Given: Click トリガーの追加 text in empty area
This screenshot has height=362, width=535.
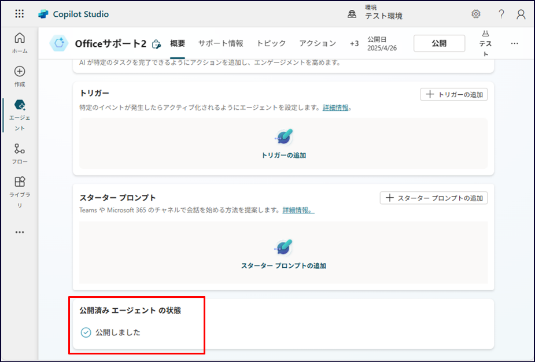Looking at the screenshot, I should click(x=284, y=156).
